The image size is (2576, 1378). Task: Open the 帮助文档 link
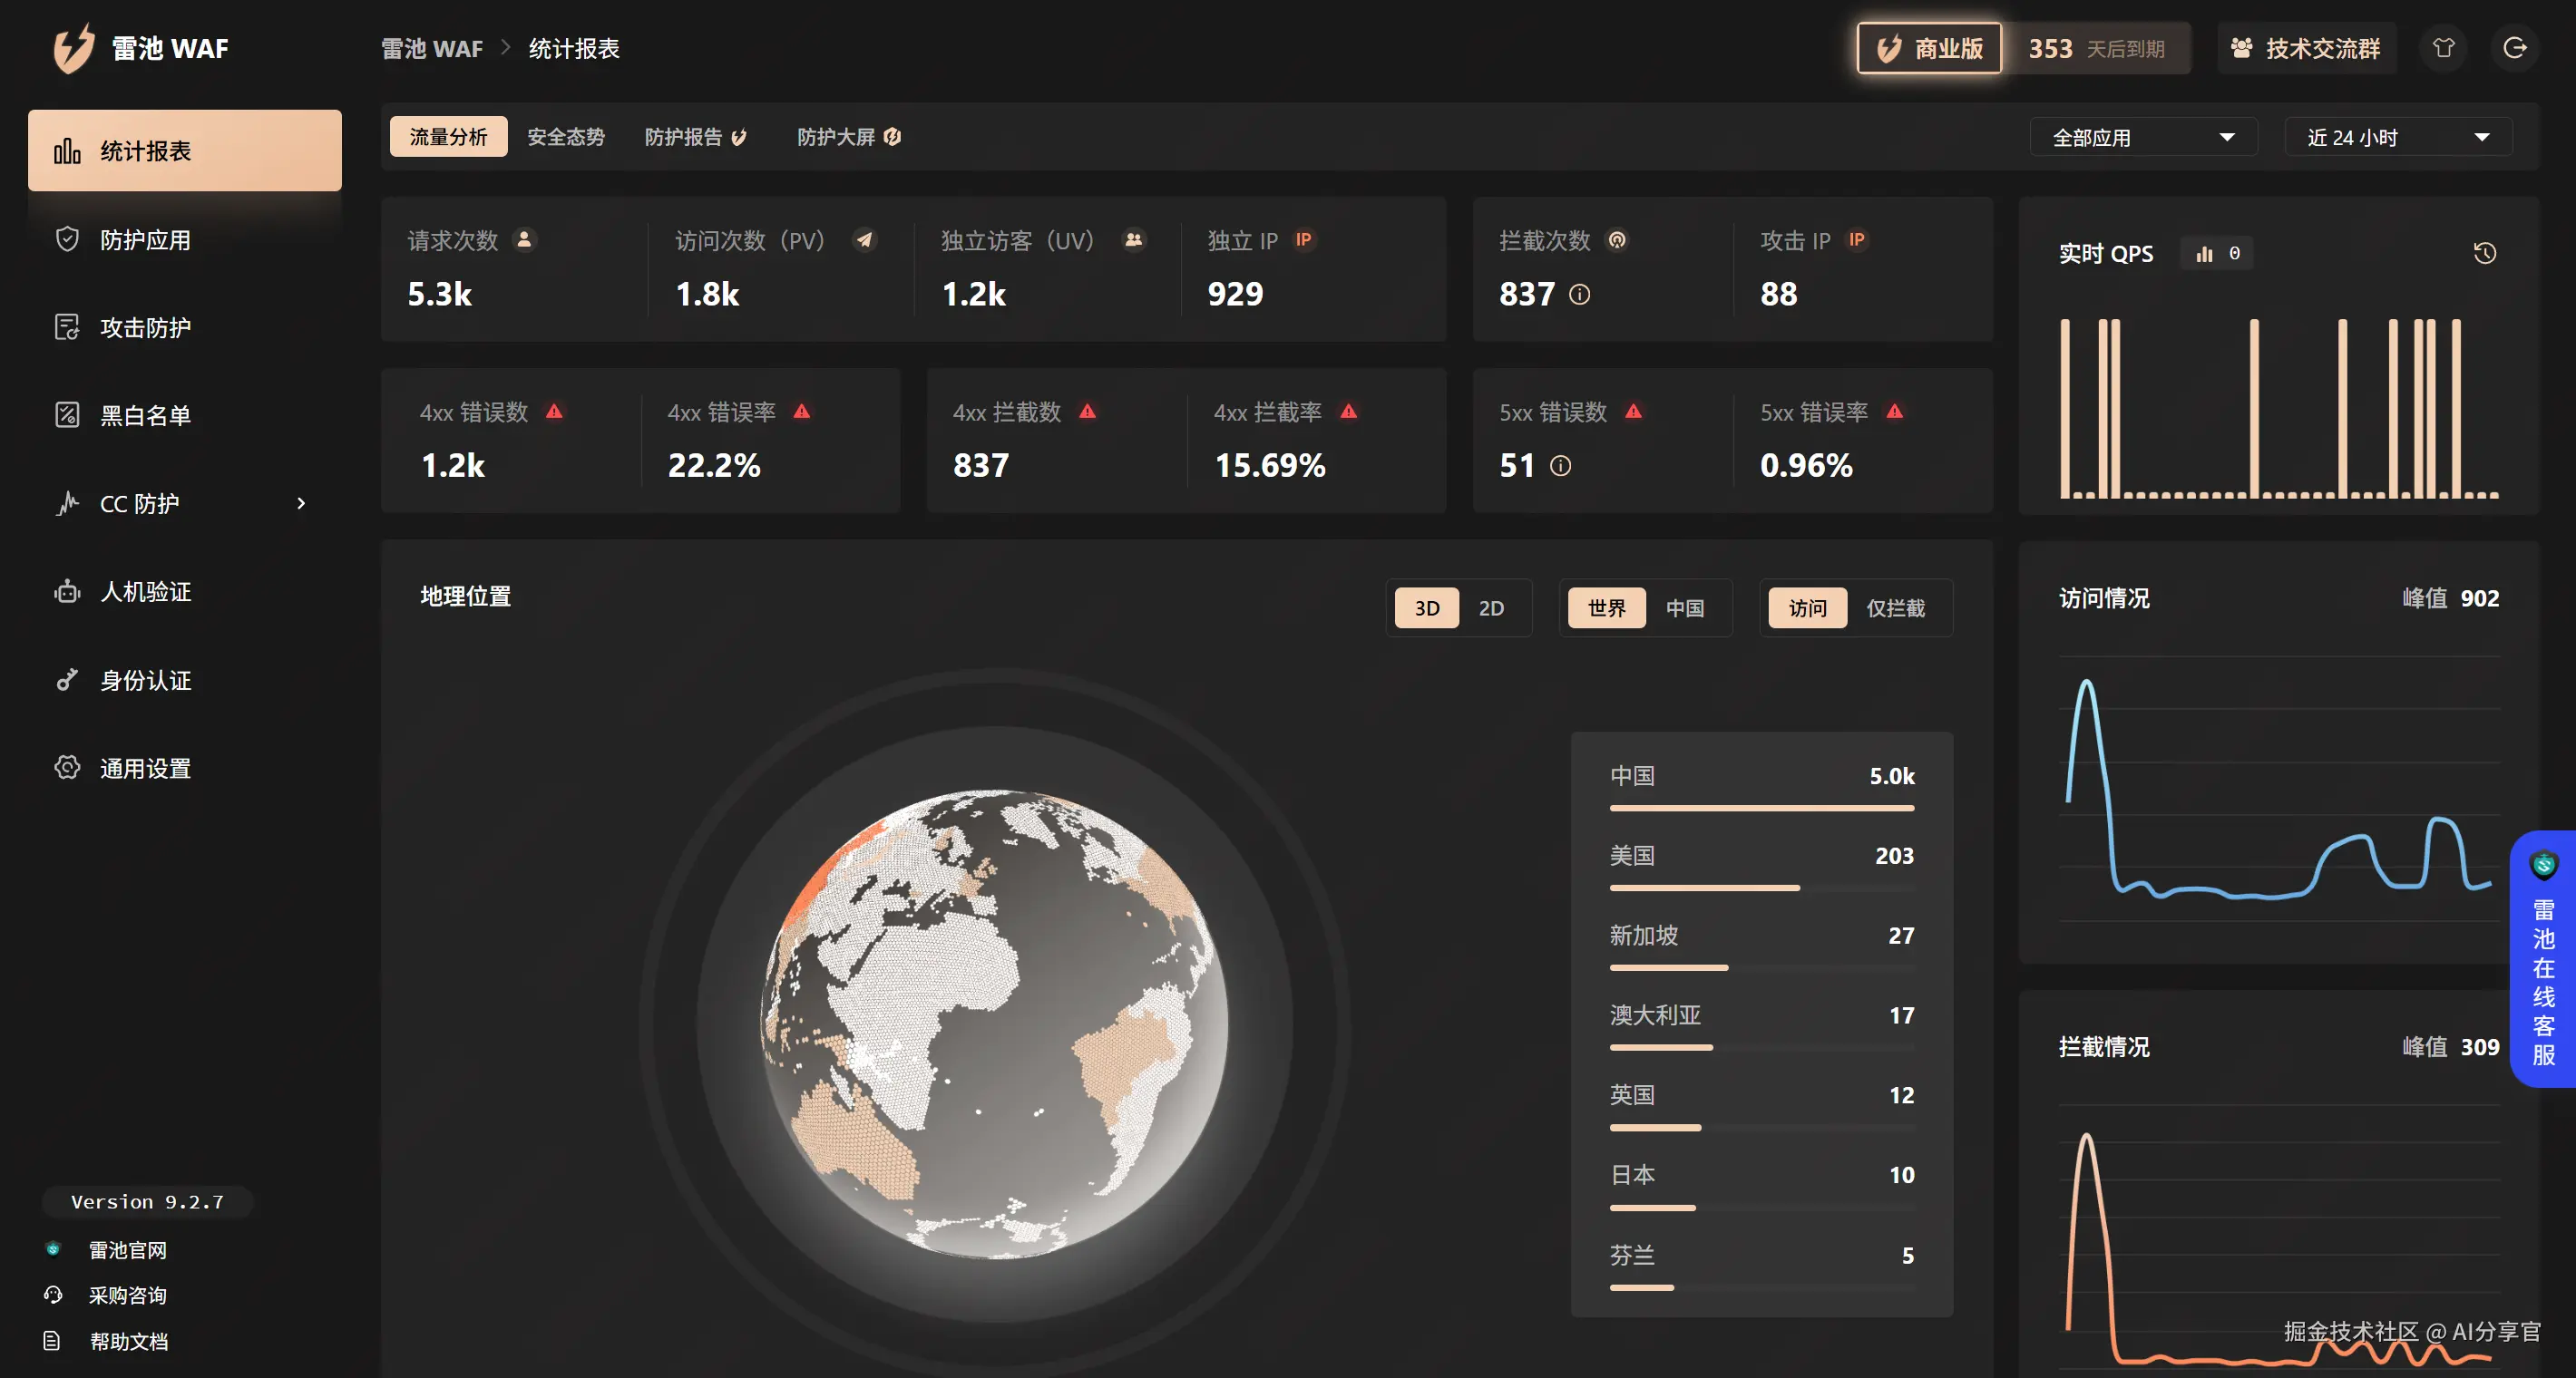(x=128, y=1341)
